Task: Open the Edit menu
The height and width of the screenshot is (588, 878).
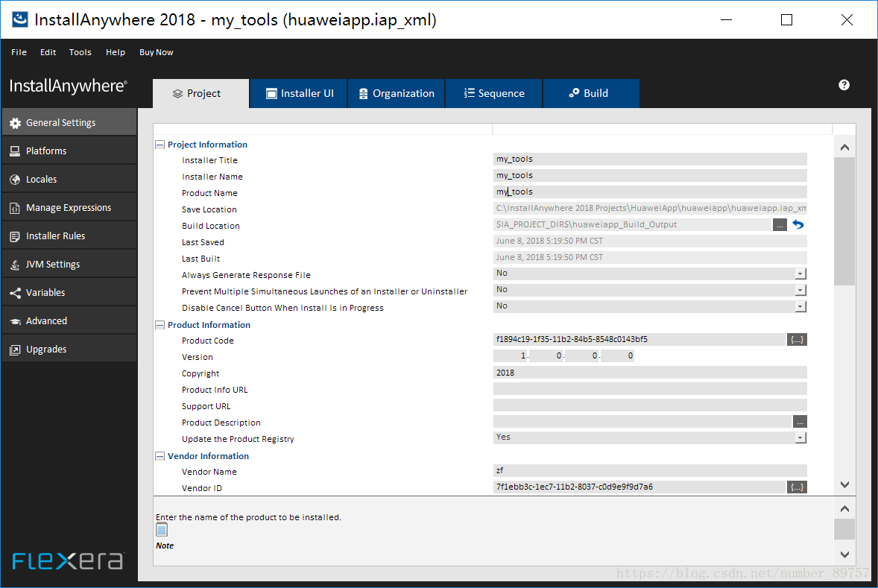Action: (x=48, y=52)
